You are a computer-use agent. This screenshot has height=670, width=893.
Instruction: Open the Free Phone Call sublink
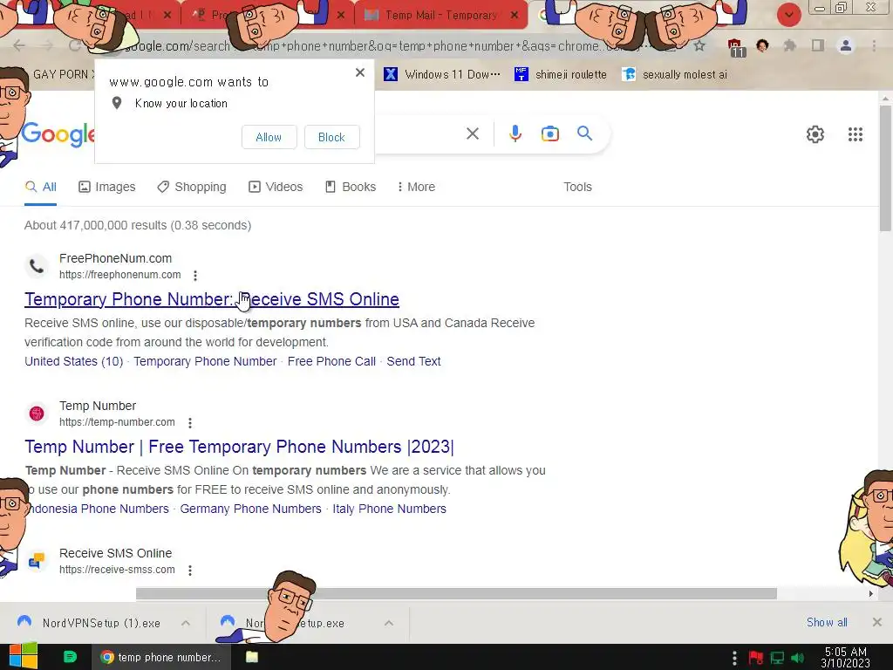(x=331, y=361)
